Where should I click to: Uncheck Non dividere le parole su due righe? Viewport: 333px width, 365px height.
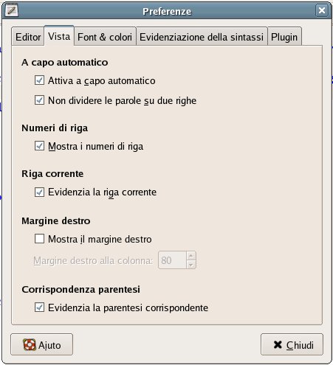click(39, 100)
